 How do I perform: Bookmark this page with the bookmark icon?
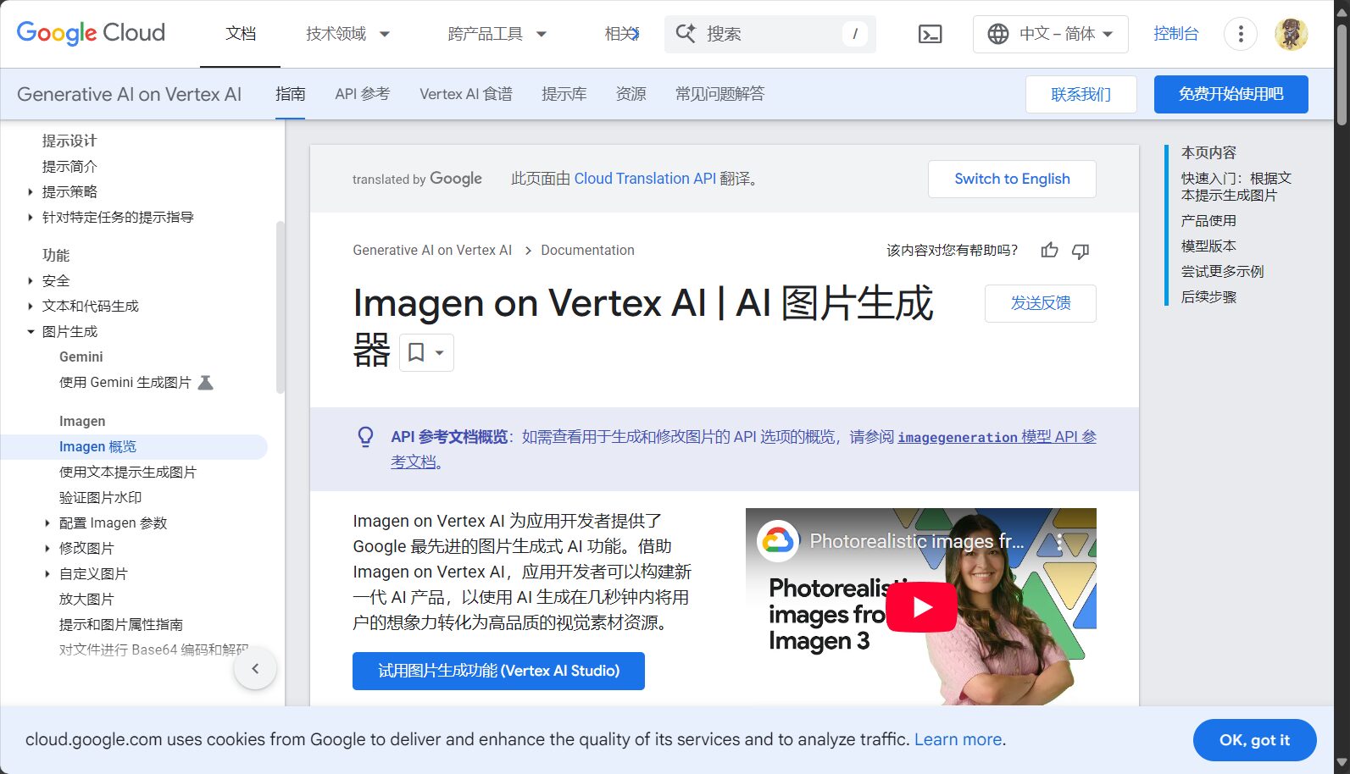(x=416, y=352)
